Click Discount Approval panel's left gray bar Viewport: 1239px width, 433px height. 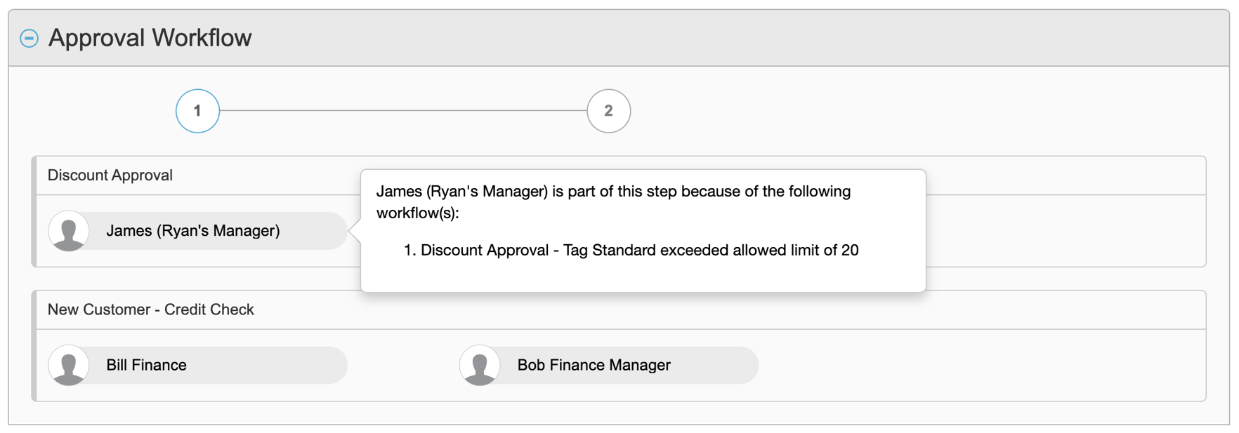click(34, 211)
